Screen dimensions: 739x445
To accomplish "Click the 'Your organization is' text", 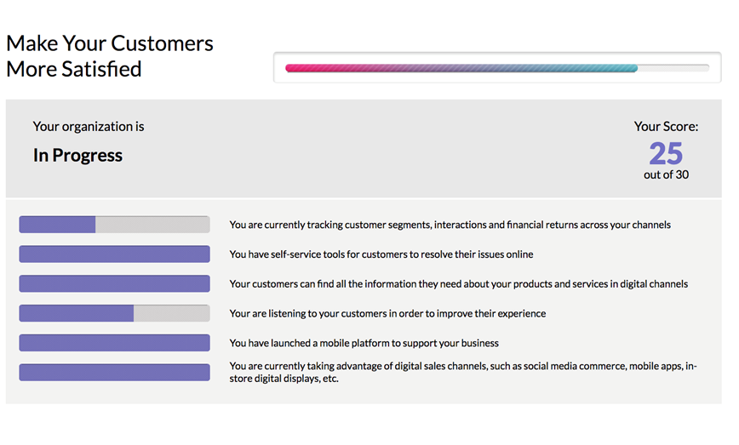I will (x=89, y=126).
